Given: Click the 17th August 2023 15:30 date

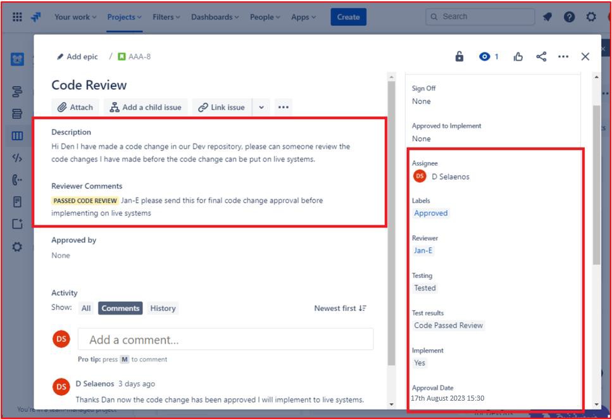Looking at the screenshot, I should [x=447, y=398].
